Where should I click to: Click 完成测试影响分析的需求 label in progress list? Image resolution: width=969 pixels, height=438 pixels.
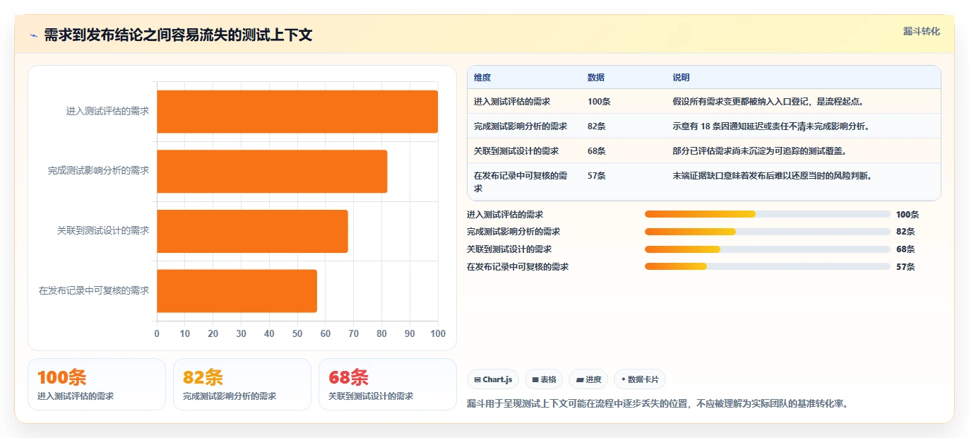(513, 232)
